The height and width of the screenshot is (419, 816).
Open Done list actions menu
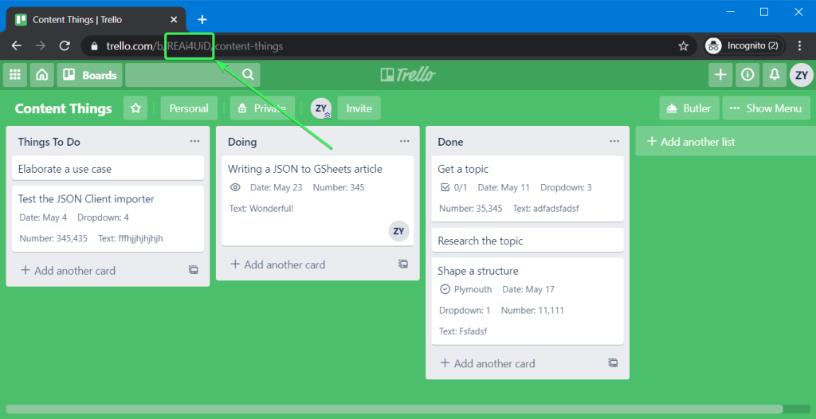[x=614, y=141]
